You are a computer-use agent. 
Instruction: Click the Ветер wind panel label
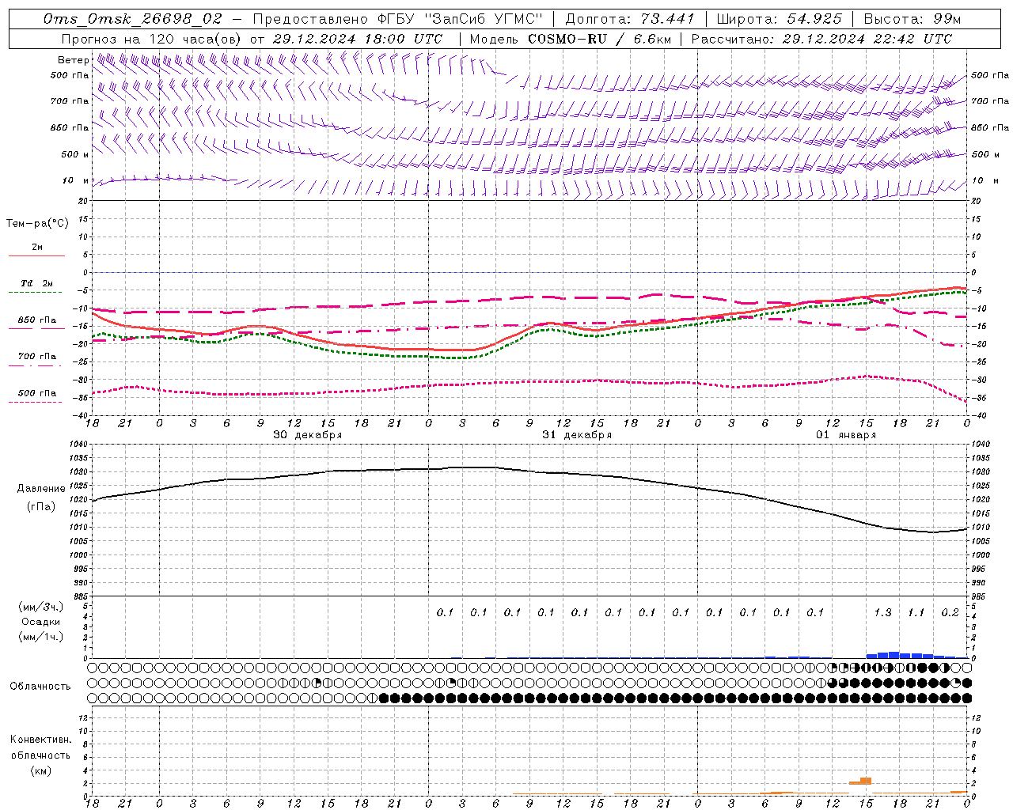pyautogui.click(x=73, y=60)
